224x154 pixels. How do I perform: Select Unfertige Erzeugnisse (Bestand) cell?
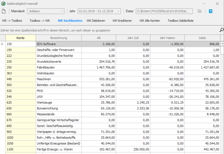(59, 143)
